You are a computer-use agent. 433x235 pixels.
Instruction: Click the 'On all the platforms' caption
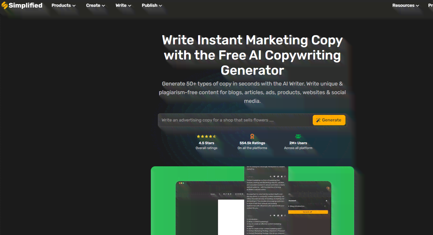point(252,148)
